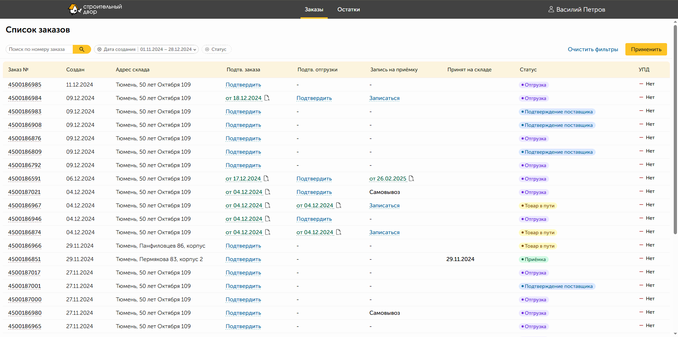Click the Строительный Двор logo
This screenshot has height=337, width=678.
[x=95, y=10]
